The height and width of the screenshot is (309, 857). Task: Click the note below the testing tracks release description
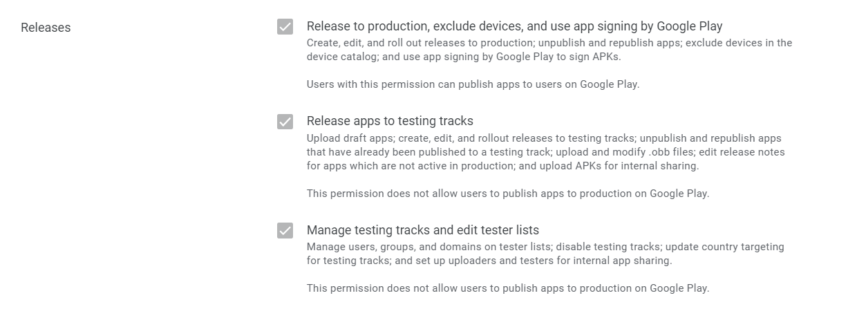[507, 194]
